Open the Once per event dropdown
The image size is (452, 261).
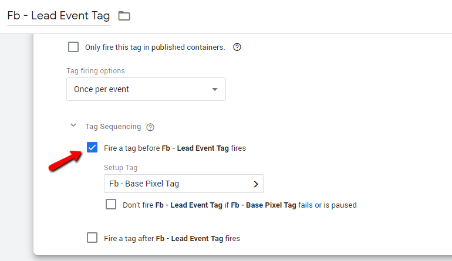point(146,89)
